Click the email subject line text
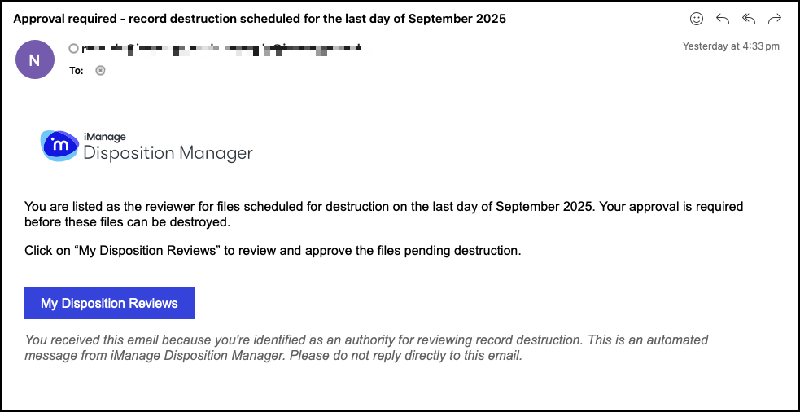Screen dimensions: 800x412 260,19
